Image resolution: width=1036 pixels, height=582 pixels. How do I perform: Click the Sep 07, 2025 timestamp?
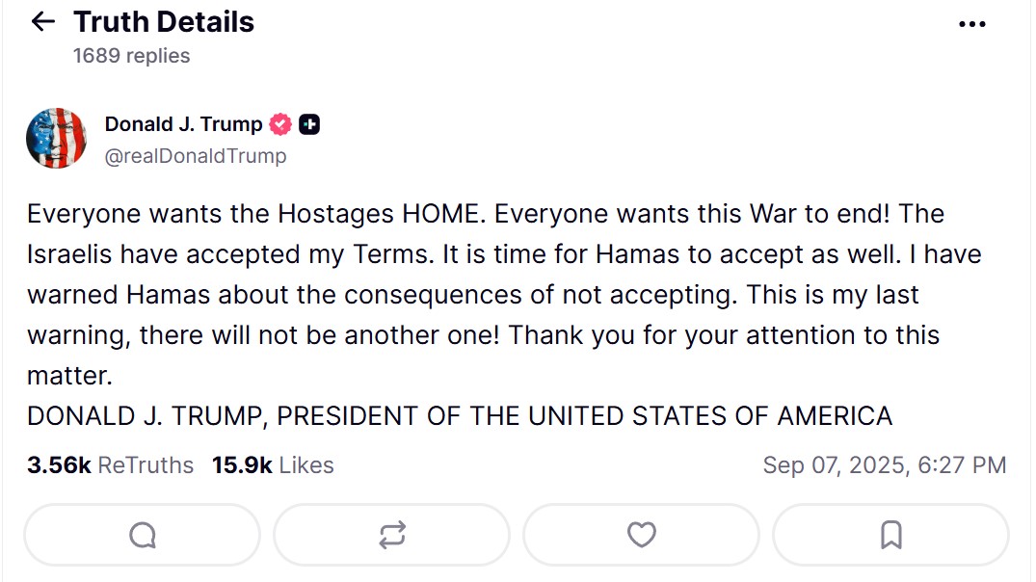[x=884, y=465]
